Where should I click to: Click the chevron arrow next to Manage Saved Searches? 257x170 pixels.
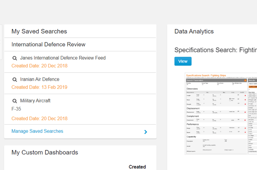pyautogui.click(x=146, y=132)
